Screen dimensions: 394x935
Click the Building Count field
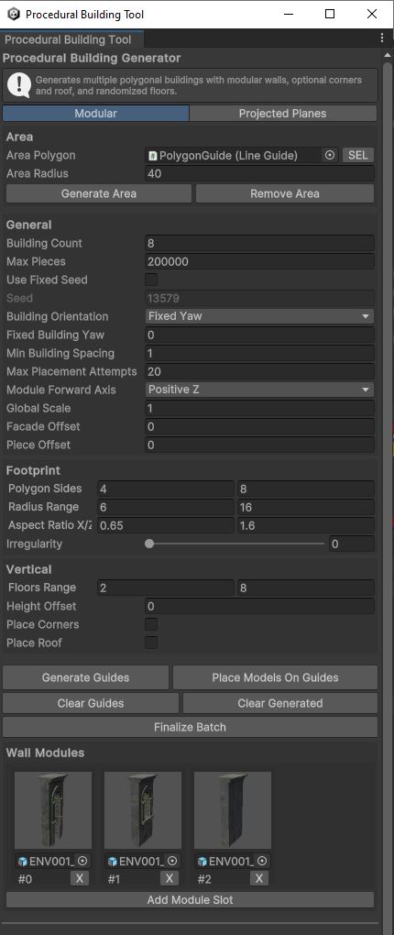click(260, 243)
